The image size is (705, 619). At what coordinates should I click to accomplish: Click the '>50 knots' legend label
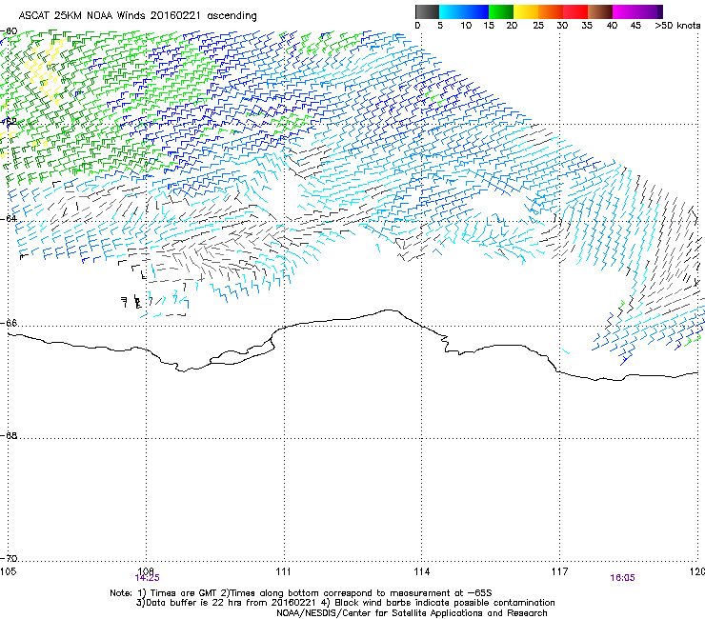click(x=677, y=26)
